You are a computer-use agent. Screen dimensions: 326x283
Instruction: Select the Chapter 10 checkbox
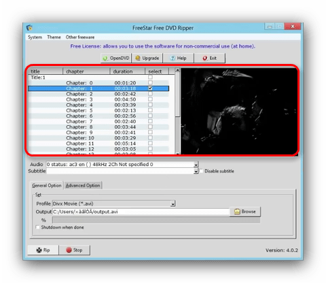point(150,137)
